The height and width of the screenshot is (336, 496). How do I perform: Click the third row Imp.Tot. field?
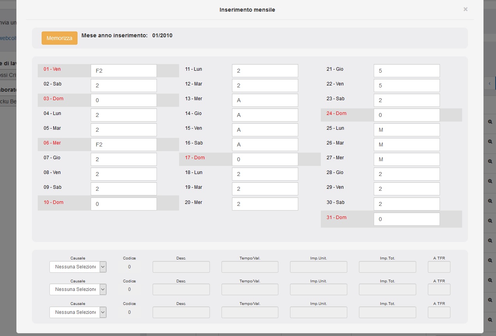(x=387, y=312)
